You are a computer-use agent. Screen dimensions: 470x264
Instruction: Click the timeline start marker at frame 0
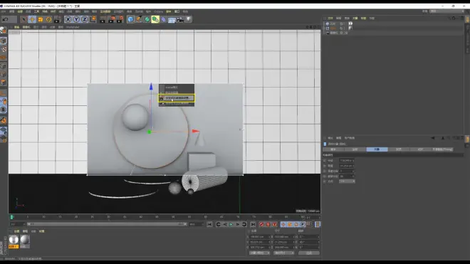(x=11, y=216)
